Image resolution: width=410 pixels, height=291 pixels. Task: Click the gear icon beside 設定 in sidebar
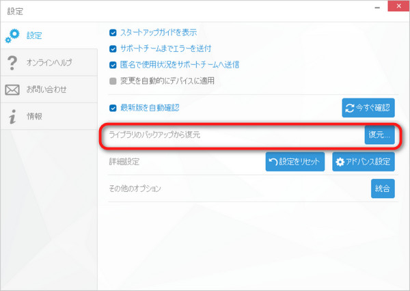13,36
